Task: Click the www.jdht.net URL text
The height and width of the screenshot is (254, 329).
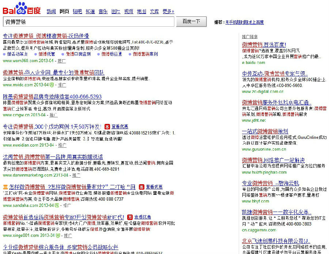Action: (254, 120)
